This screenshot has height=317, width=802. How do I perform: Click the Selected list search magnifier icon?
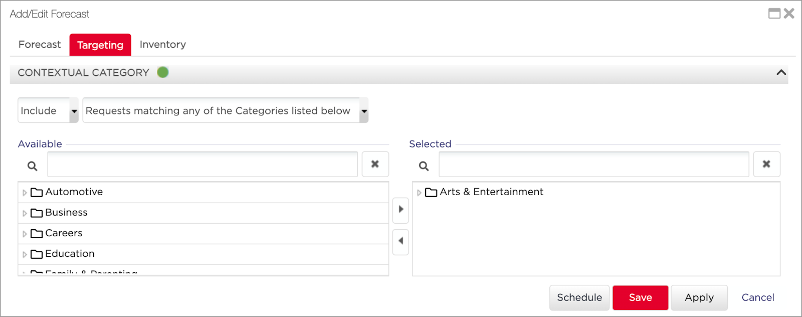[x=424, y=166]
